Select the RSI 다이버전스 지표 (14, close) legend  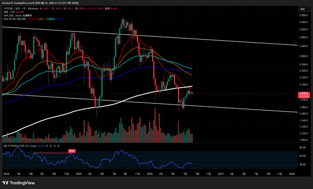pyautogui.click(x=20, y=146)
